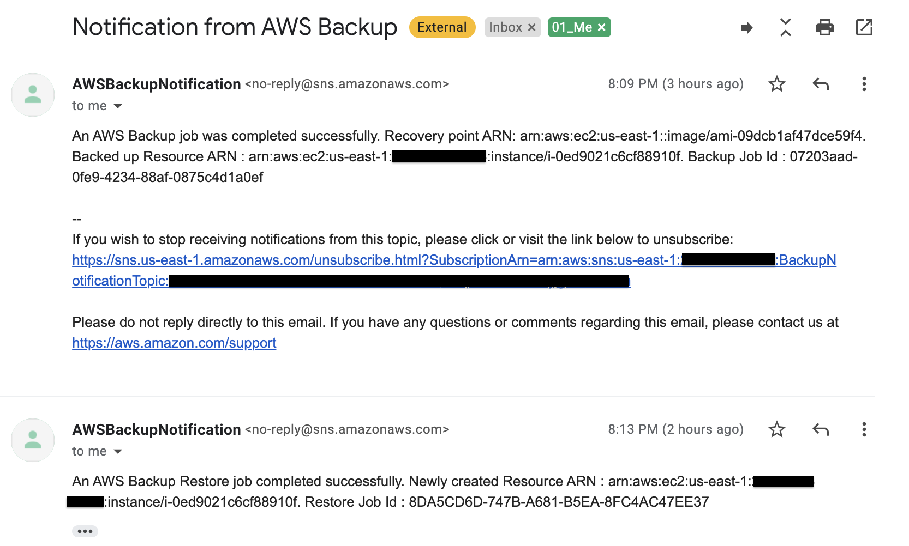Remove the 01_Me label from the thread
The height and width of the screenshot is (546, 909).
click(601, 27)
